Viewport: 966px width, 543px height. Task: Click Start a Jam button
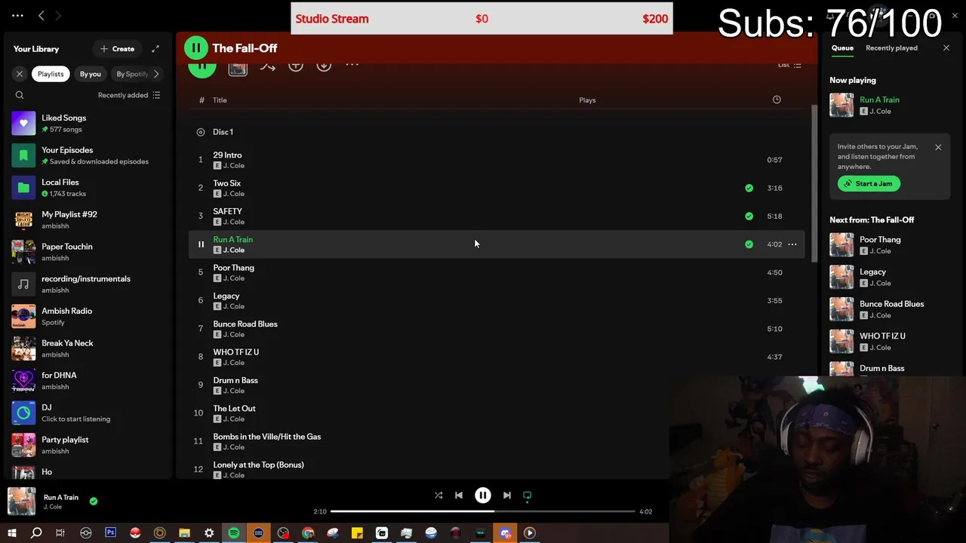click(x=869, y=183)
